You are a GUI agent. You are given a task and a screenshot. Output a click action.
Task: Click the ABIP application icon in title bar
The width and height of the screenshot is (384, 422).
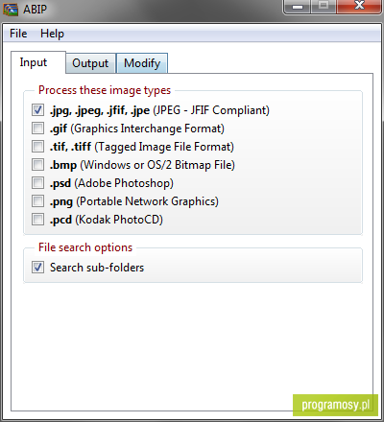(11, 9)
